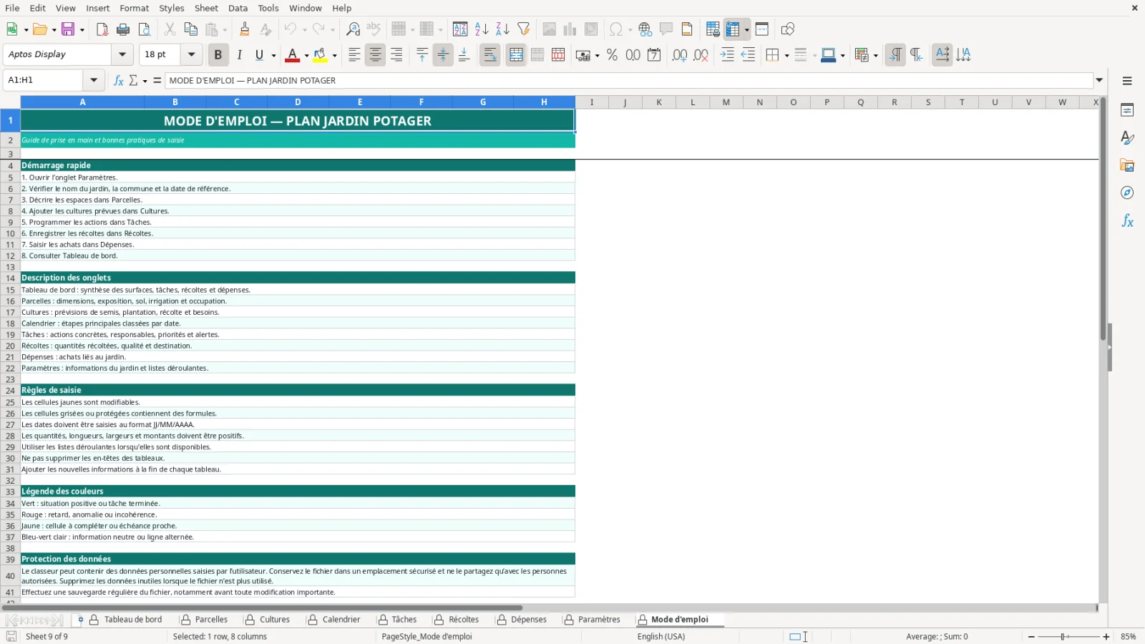Toggle Underline formatting
The image size is (1145, 644).
(x=259, y=55)
